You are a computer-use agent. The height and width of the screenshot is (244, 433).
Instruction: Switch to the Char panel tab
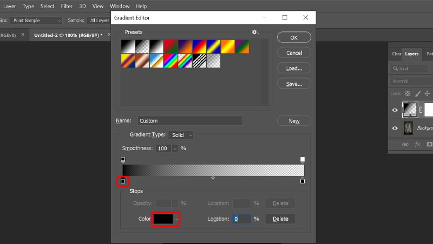point(396,54)
